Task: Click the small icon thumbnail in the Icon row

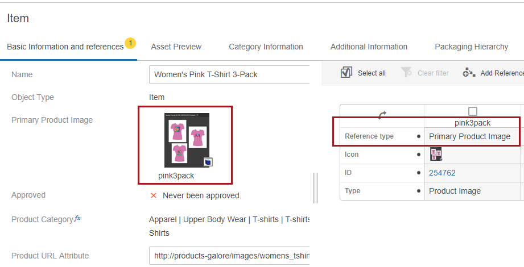Action: (436, 154)
